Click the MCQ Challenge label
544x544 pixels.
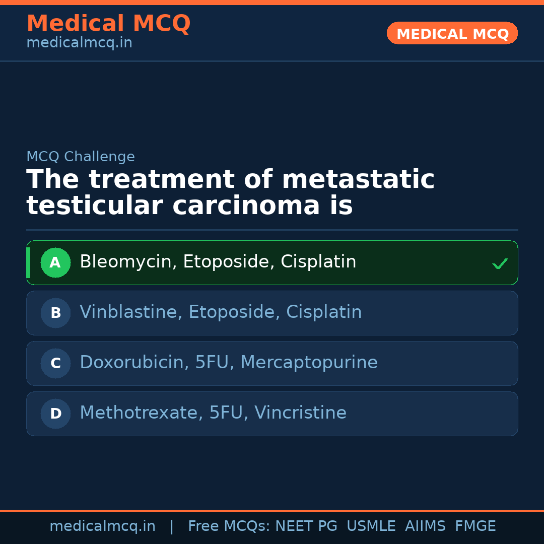[x=81, y=157]
